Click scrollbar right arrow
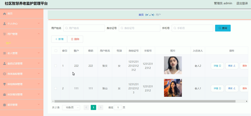The image size is (251, 116). [247, 101]
